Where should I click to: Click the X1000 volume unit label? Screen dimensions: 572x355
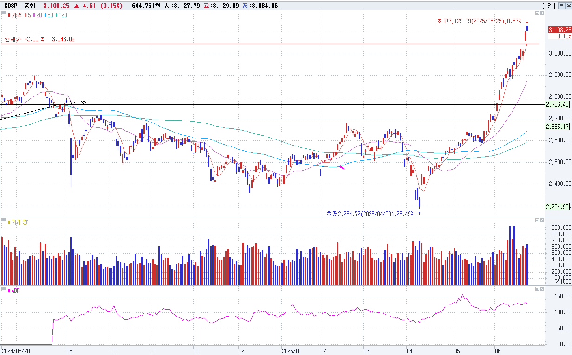point(563,281)
